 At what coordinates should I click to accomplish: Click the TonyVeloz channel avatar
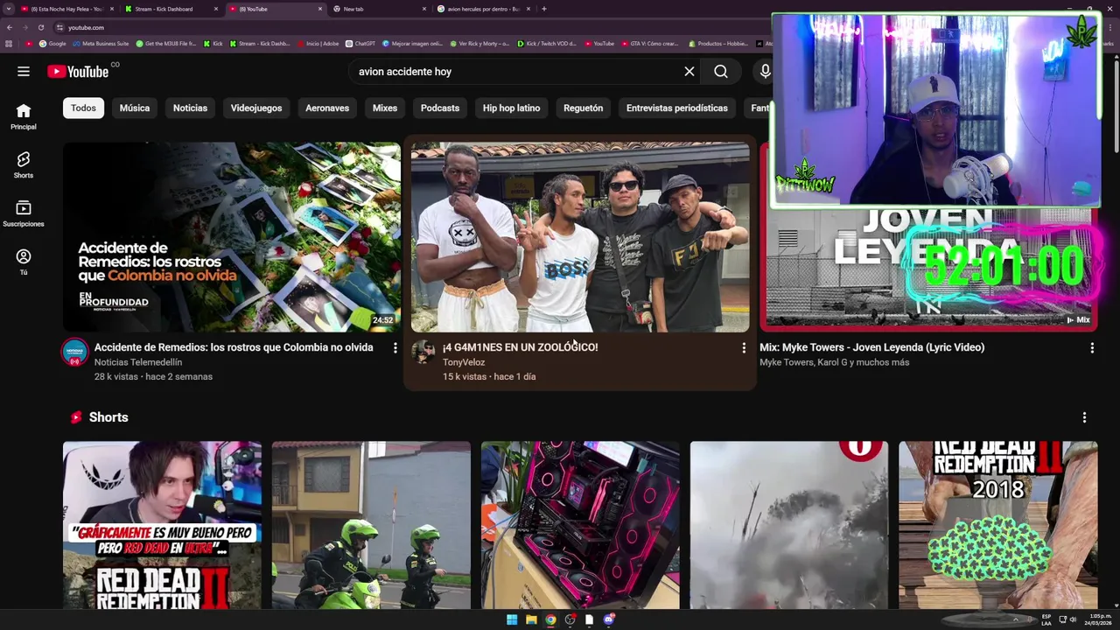(423, 352)
